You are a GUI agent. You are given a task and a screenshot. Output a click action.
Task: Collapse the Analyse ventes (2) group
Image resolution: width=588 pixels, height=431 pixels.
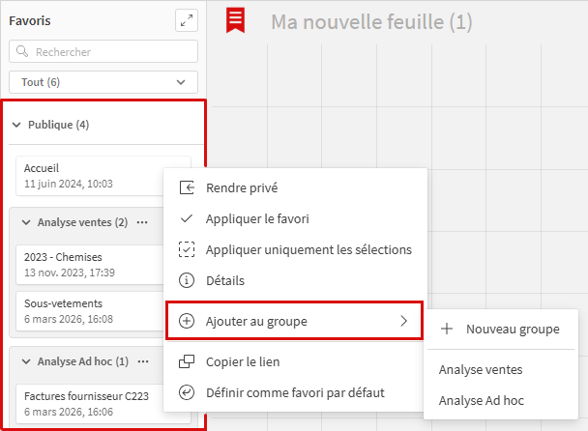tap(26, 222)
